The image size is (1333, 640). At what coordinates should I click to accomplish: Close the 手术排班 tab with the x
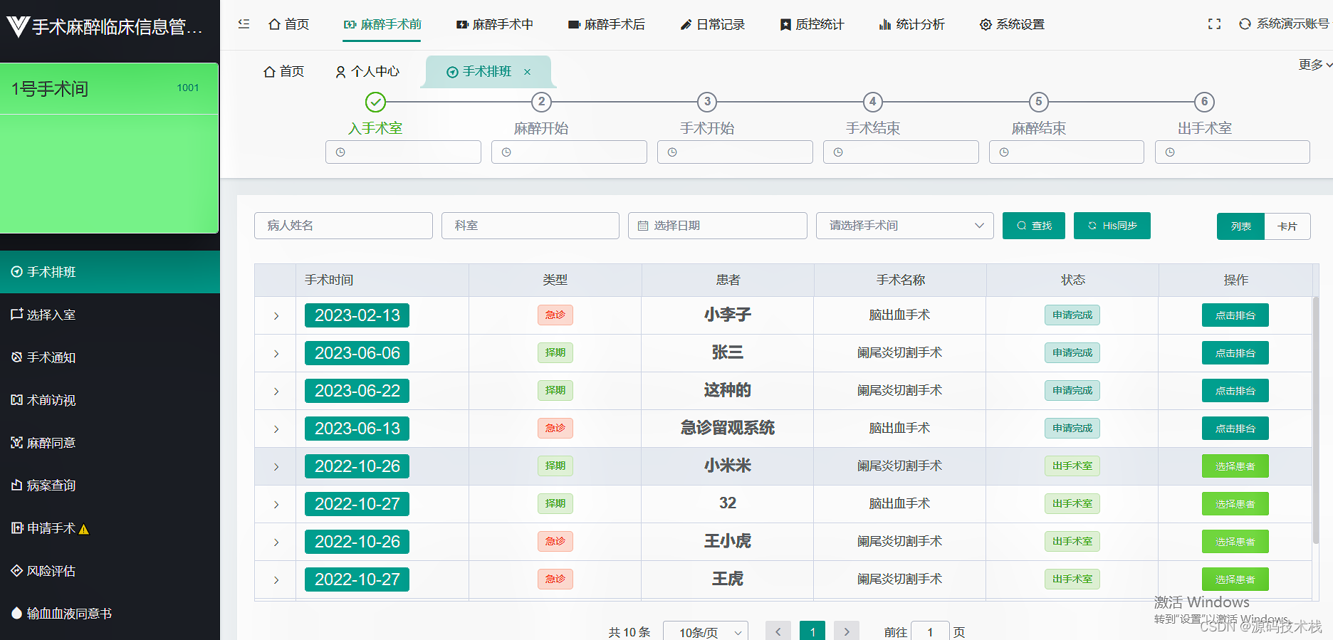tap(528, 72)
